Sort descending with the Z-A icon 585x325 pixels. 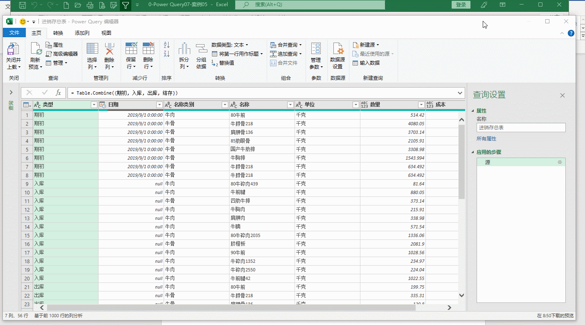166,54
